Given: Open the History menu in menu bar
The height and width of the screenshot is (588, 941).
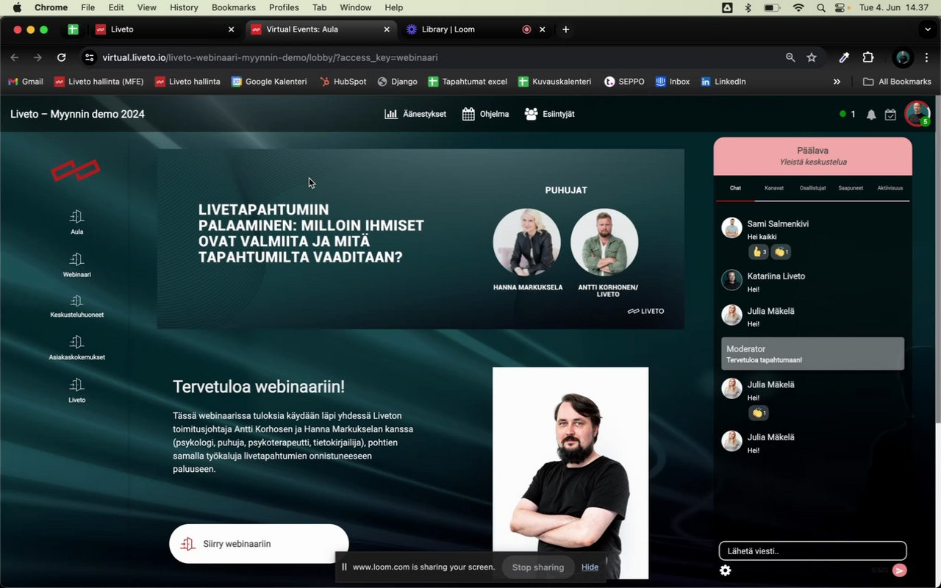Looking at the screenshot, I should tap(184, 7).
